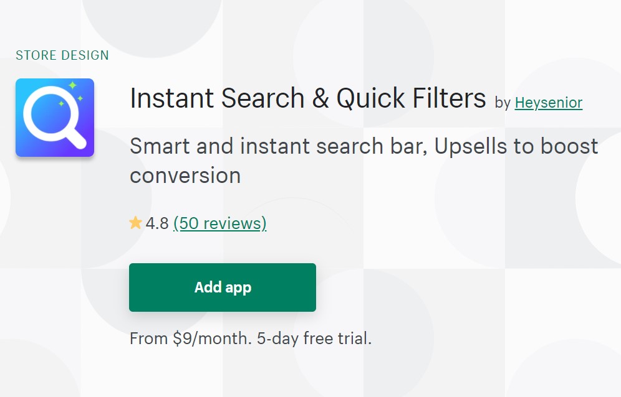Image resolution: width=621 pixels, height=397 pixels.
Task: Click the opening parenthesis of the reviews count
Action: (176, 223)
